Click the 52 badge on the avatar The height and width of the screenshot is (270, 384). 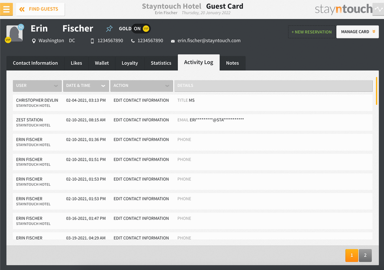click(21, 27)
